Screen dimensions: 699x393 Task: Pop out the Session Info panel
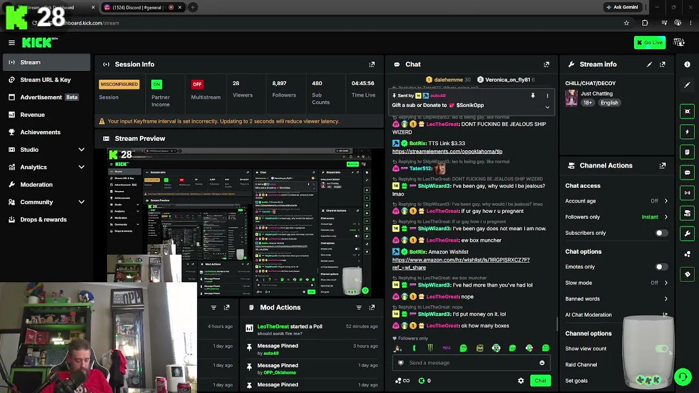[372, 64]
